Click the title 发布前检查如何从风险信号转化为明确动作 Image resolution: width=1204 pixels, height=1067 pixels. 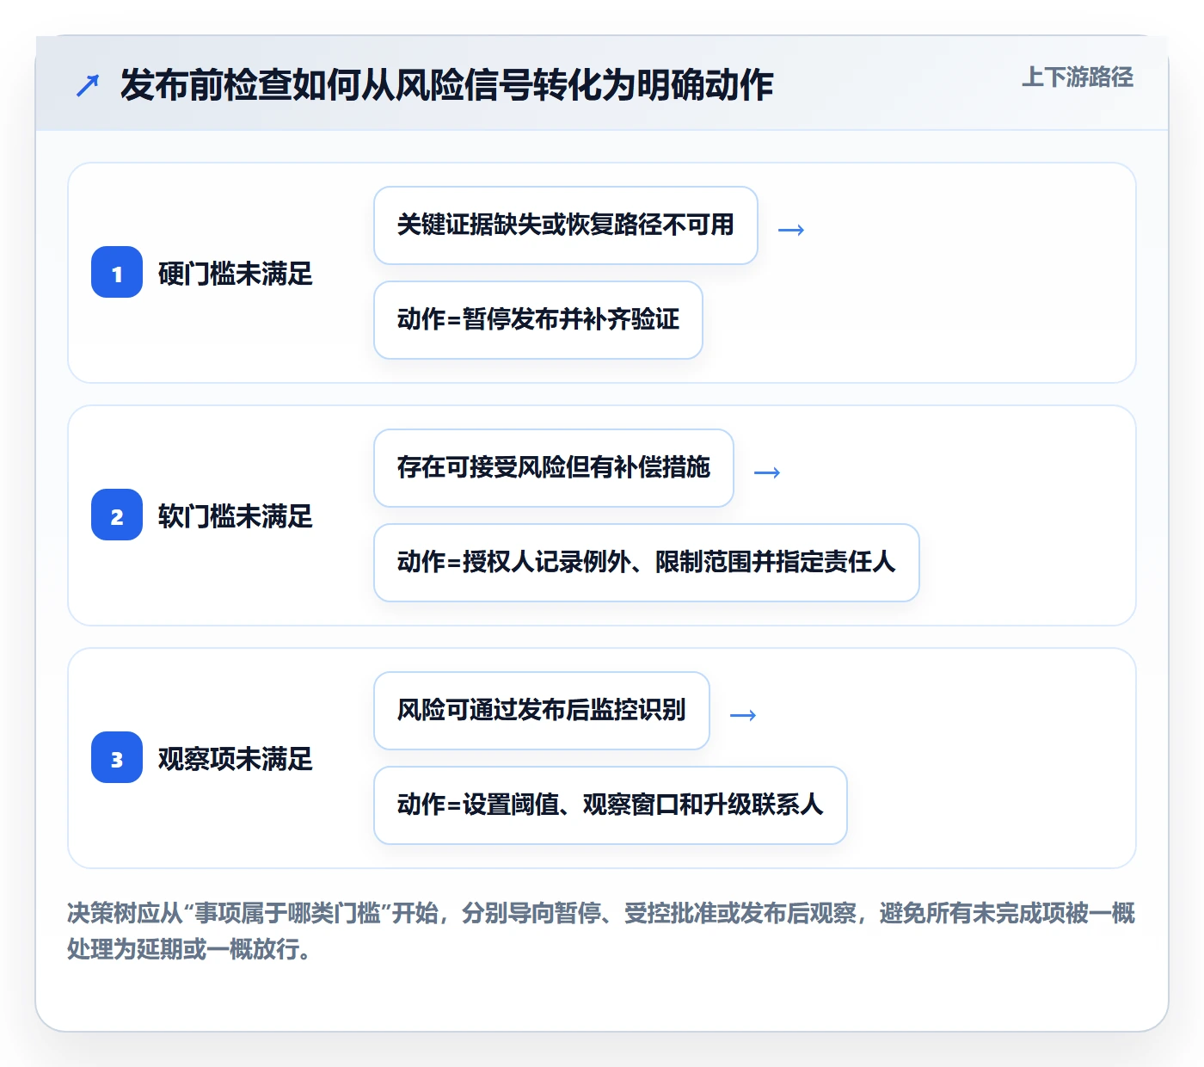[x=446, y=85]
